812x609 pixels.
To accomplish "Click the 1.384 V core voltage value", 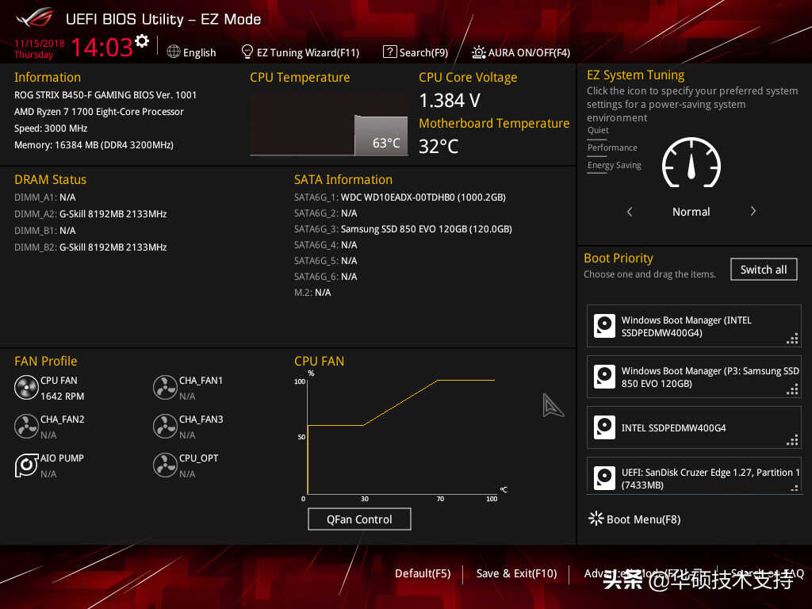I will (x=450, y=101).
